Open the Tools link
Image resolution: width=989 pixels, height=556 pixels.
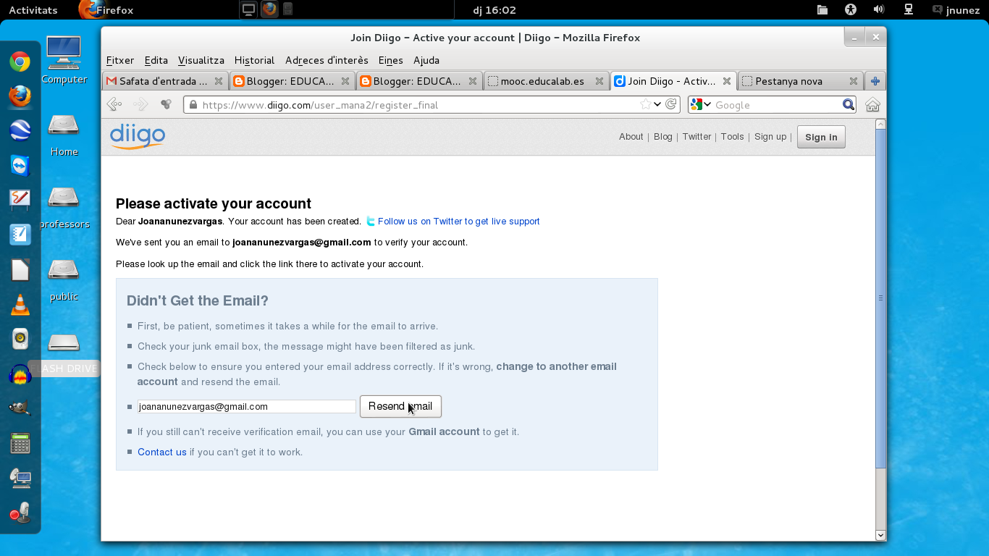732,137
